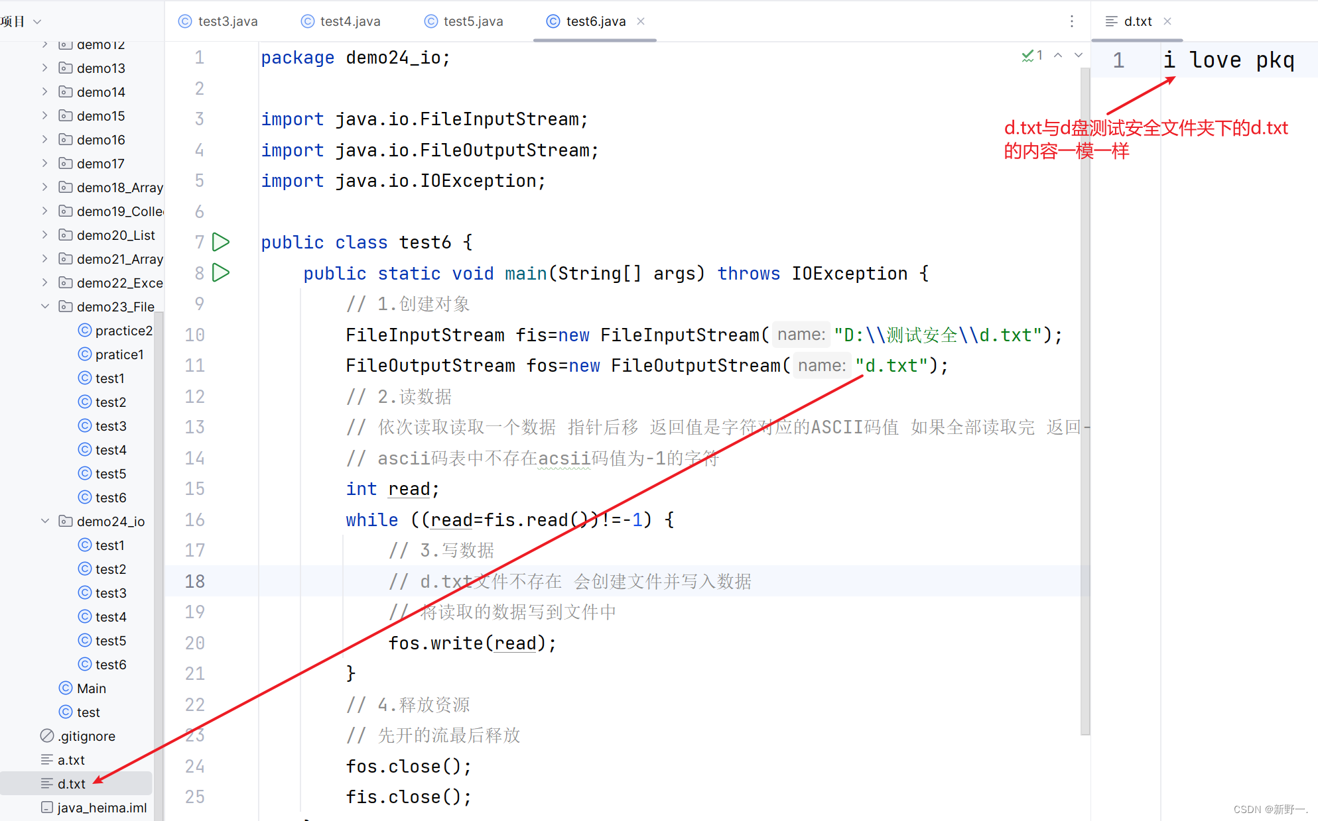Select a.txt in project tree
The height and width of the screenshot is (821, 1318).
[71, 760]
